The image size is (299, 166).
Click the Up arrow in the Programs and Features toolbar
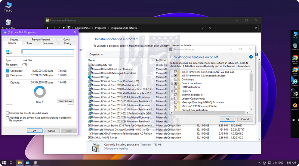tap(64, 28)
